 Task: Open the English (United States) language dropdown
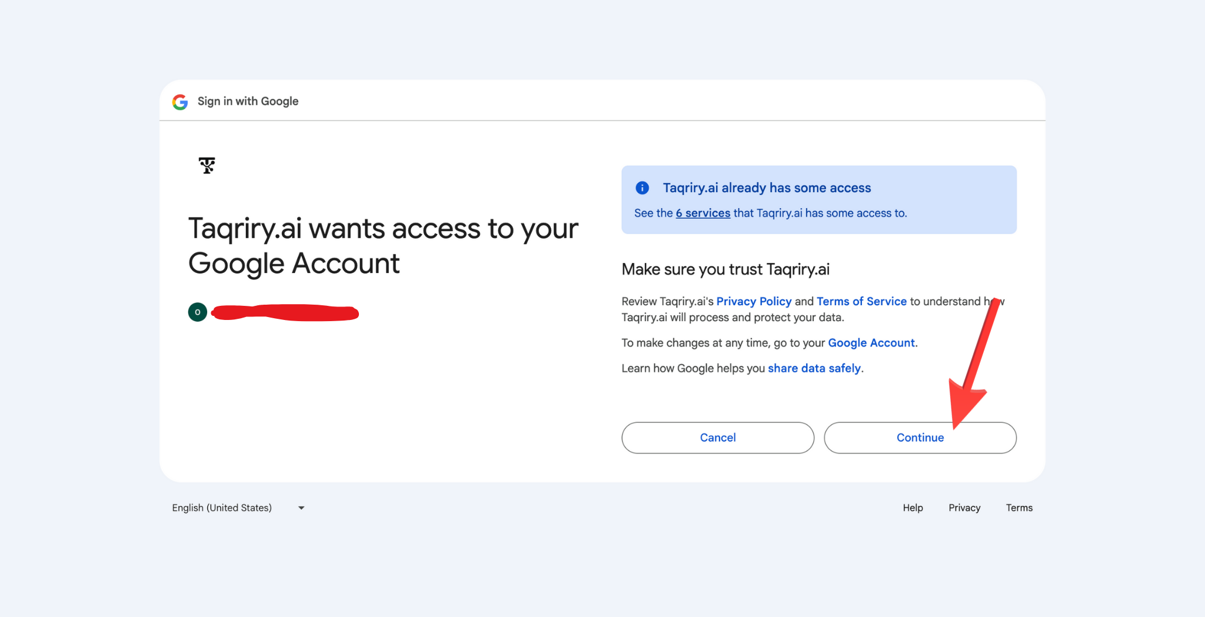pos(222,507)
